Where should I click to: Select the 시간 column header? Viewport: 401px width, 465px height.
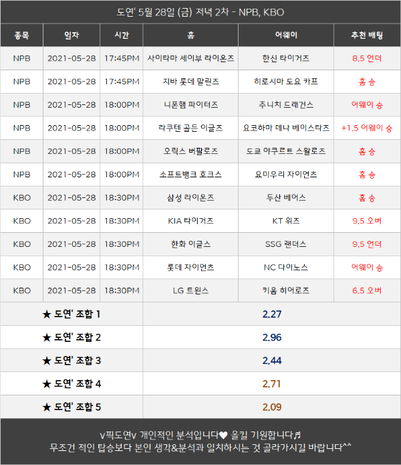tap(122, 35)
